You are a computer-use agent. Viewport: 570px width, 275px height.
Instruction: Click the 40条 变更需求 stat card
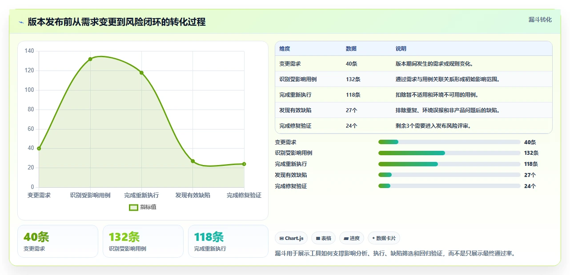[x=58, y=241]
